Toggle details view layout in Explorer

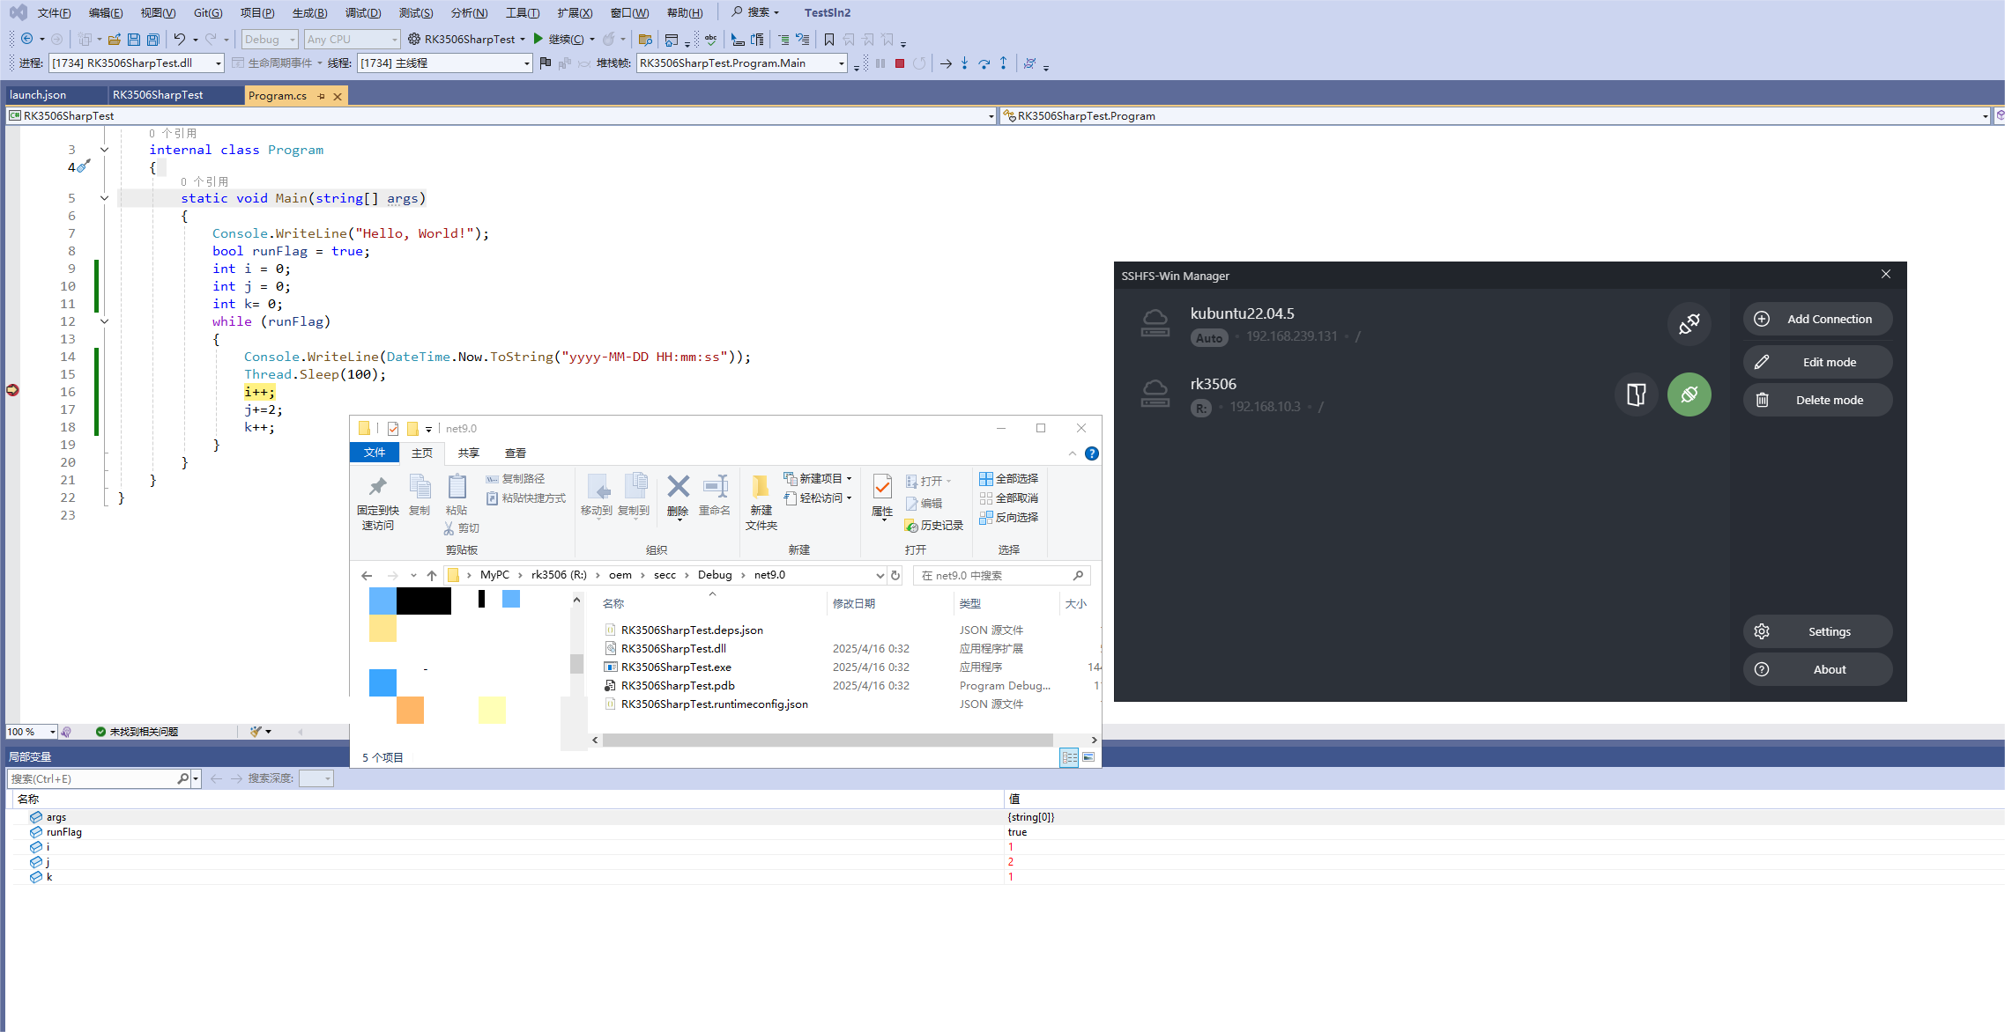1068,757
